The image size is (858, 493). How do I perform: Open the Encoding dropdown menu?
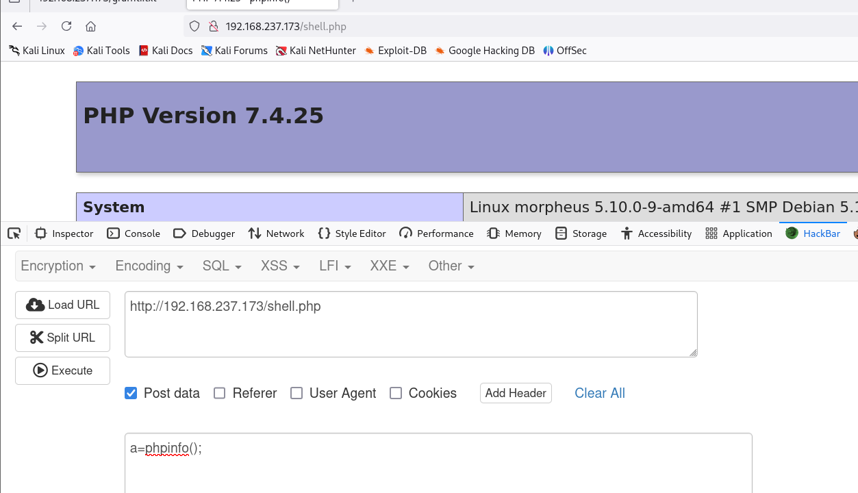coord(149,266)
